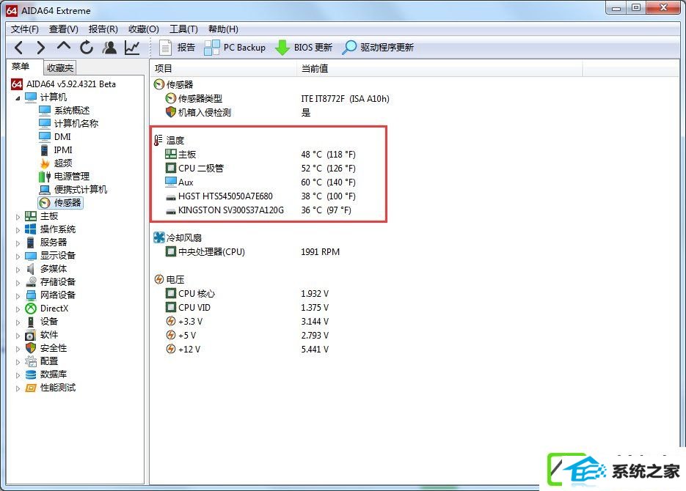Click the 配置 tree icon
The width and height of the screenshot is (686, 491).
[31, 361]
